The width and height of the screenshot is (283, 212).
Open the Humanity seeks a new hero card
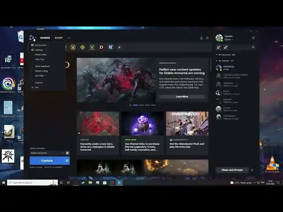tap(98, 133)
